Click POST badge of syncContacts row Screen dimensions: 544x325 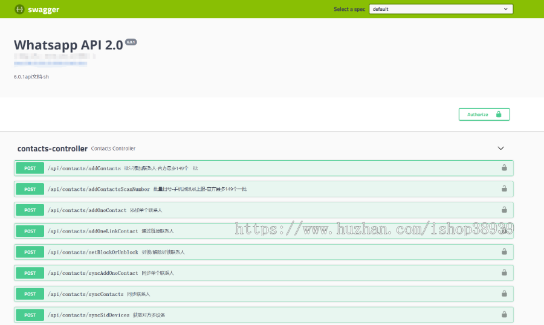[x=30, y=294]
